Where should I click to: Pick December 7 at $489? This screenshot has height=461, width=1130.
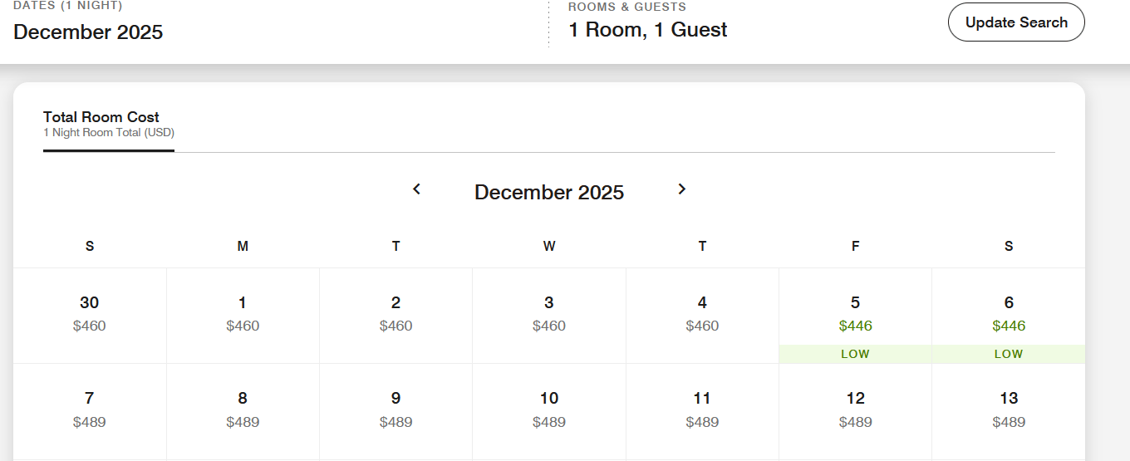[x=90, y=410]
